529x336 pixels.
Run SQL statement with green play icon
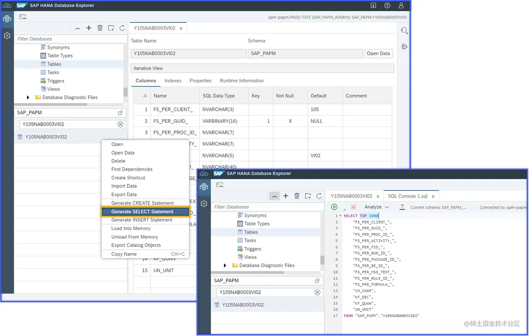(334, 207)
